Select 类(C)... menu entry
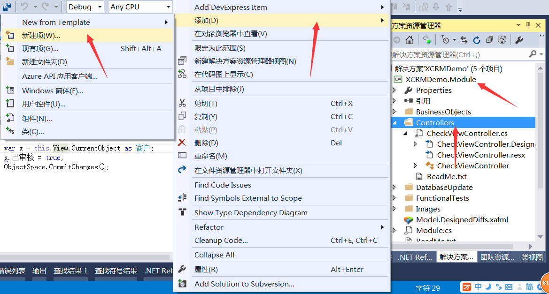This screenshot has height=294, width=549. click(x=87, y=132)
